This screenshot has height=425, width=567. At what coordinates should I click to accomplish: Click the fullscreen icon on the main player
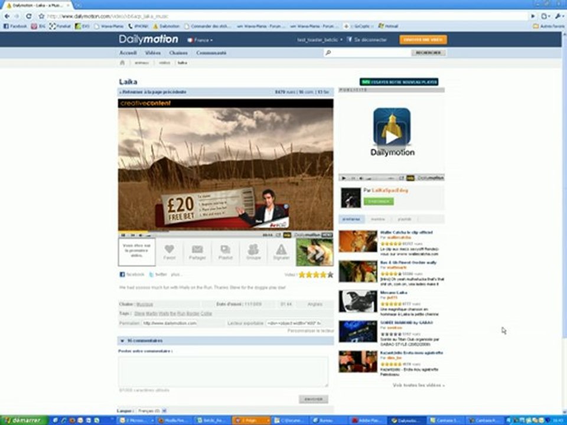point(278,236)
